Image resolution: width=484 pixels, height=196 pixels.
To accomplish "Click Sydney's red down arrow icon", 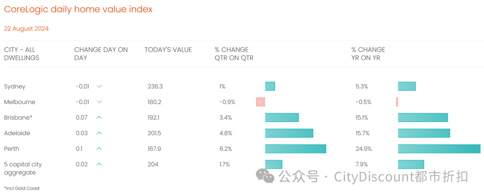I will [x=99, y=86].
